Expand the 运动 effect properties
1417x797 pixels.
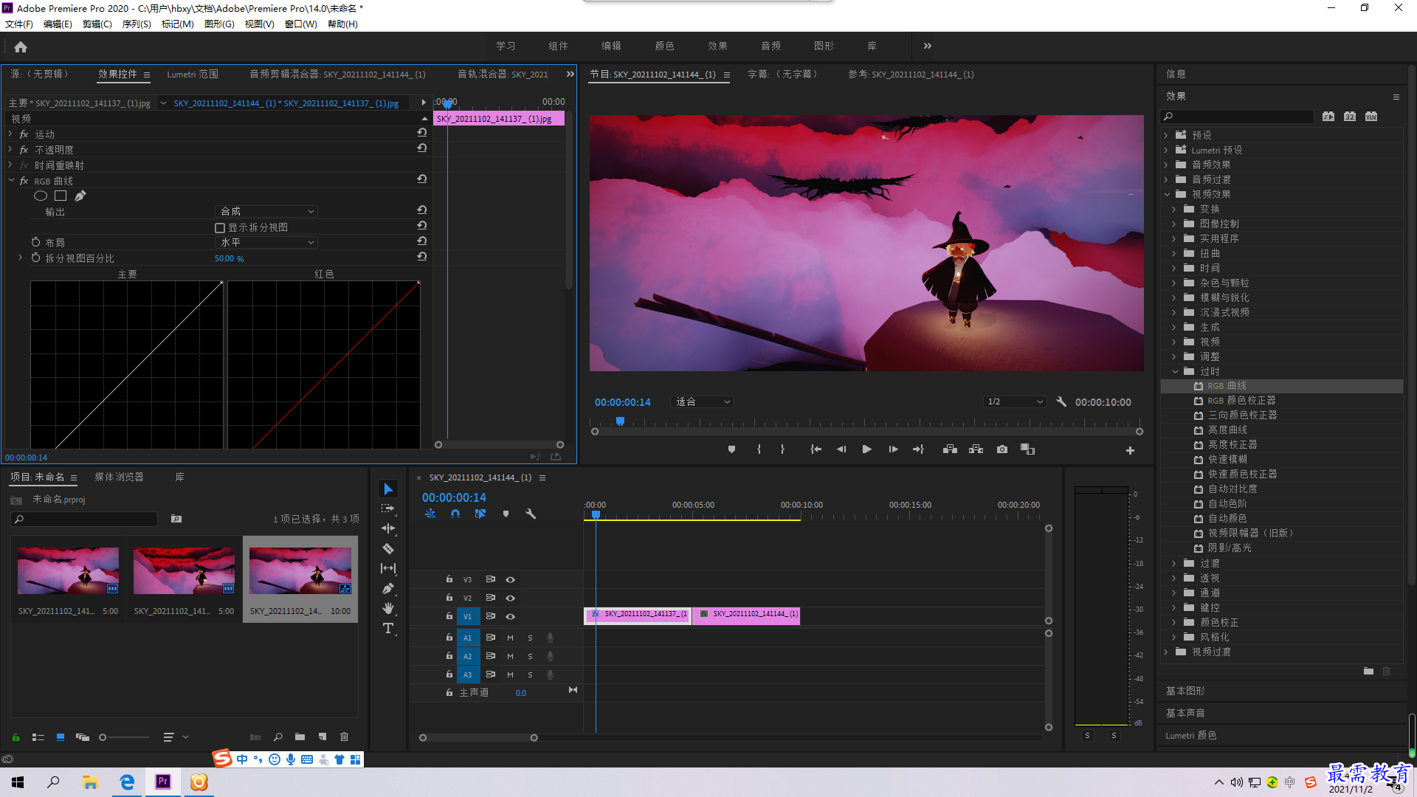coord(10,134)
